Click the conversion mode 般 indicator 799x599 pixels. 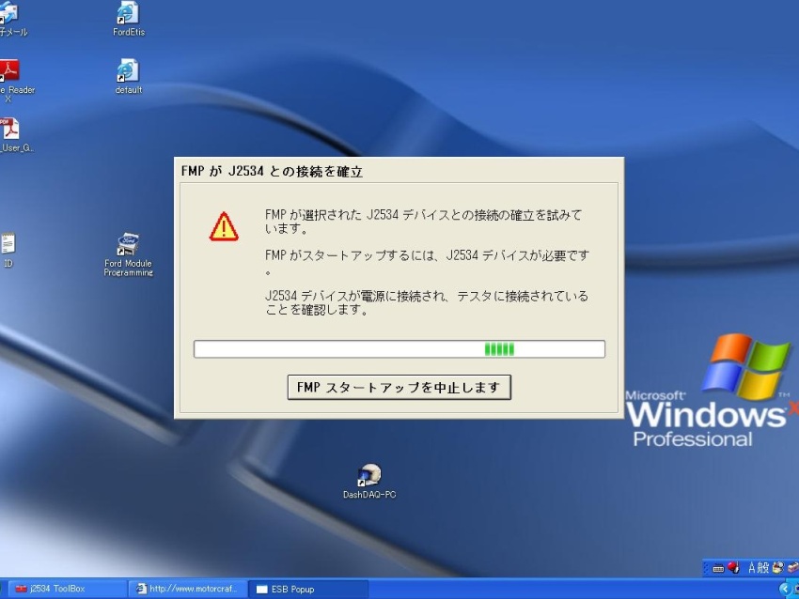click(x=763, y=567)
